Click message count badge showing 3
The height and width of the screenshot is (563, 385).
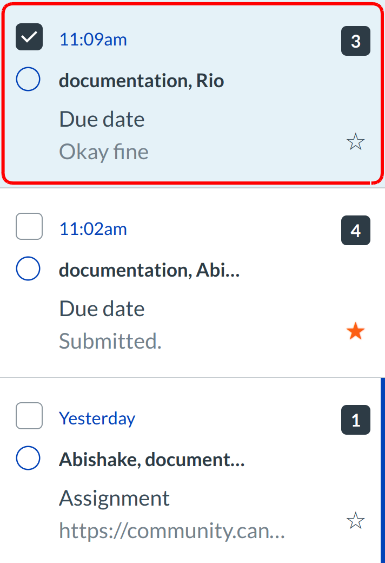point(355,41)
